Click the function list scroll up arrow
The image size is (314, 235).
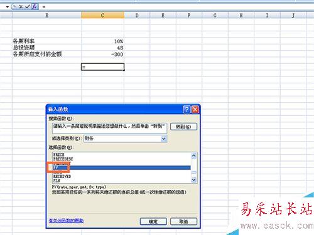[x=193, y=156]
